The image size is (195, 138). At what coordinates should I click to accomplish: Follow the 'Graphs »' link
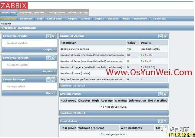coord(49,49)
